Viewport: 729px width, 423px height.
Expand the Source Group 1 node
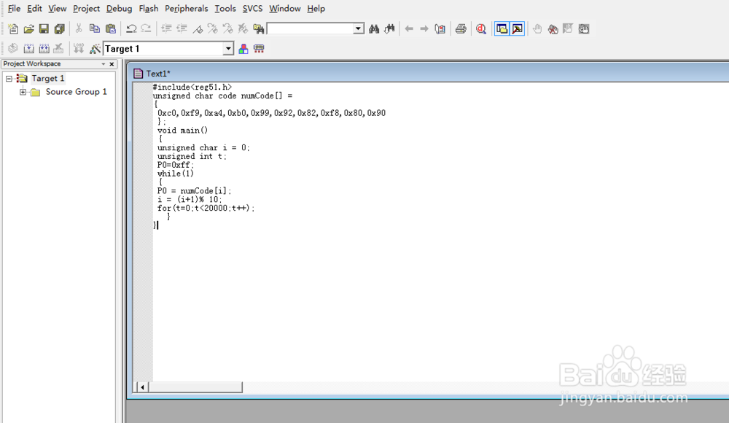(23, 92)
